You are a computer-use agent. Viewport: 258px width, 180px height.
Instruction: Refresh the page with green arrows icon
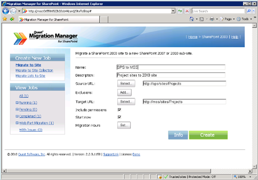coord(180,11)
